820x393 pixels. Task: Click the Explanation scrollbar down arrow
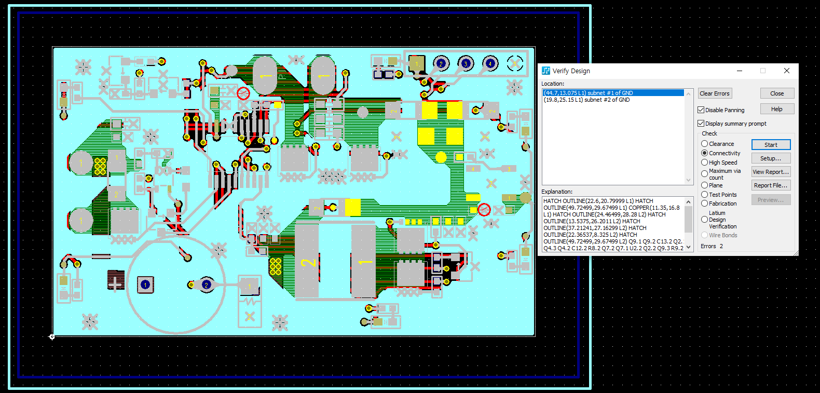pos(689,248)
